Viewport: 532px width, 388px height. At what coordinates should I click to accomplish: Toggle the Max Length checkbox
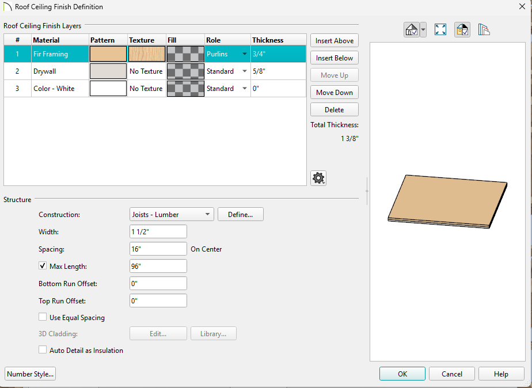pyautogui.click(x=43, y=266)
